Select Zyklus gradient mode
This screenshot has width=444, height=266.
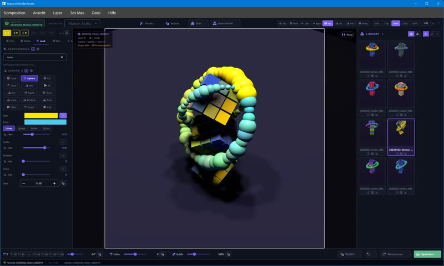pos(47,129)
